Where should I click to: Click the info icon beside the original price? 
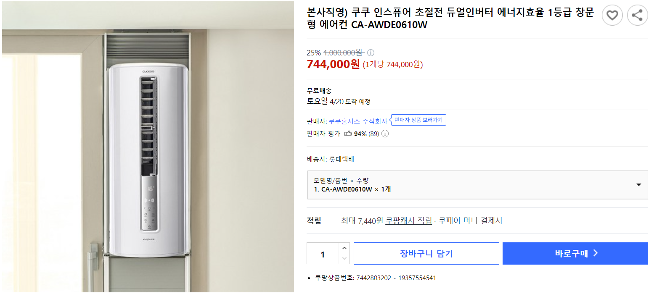pos(370,52)
